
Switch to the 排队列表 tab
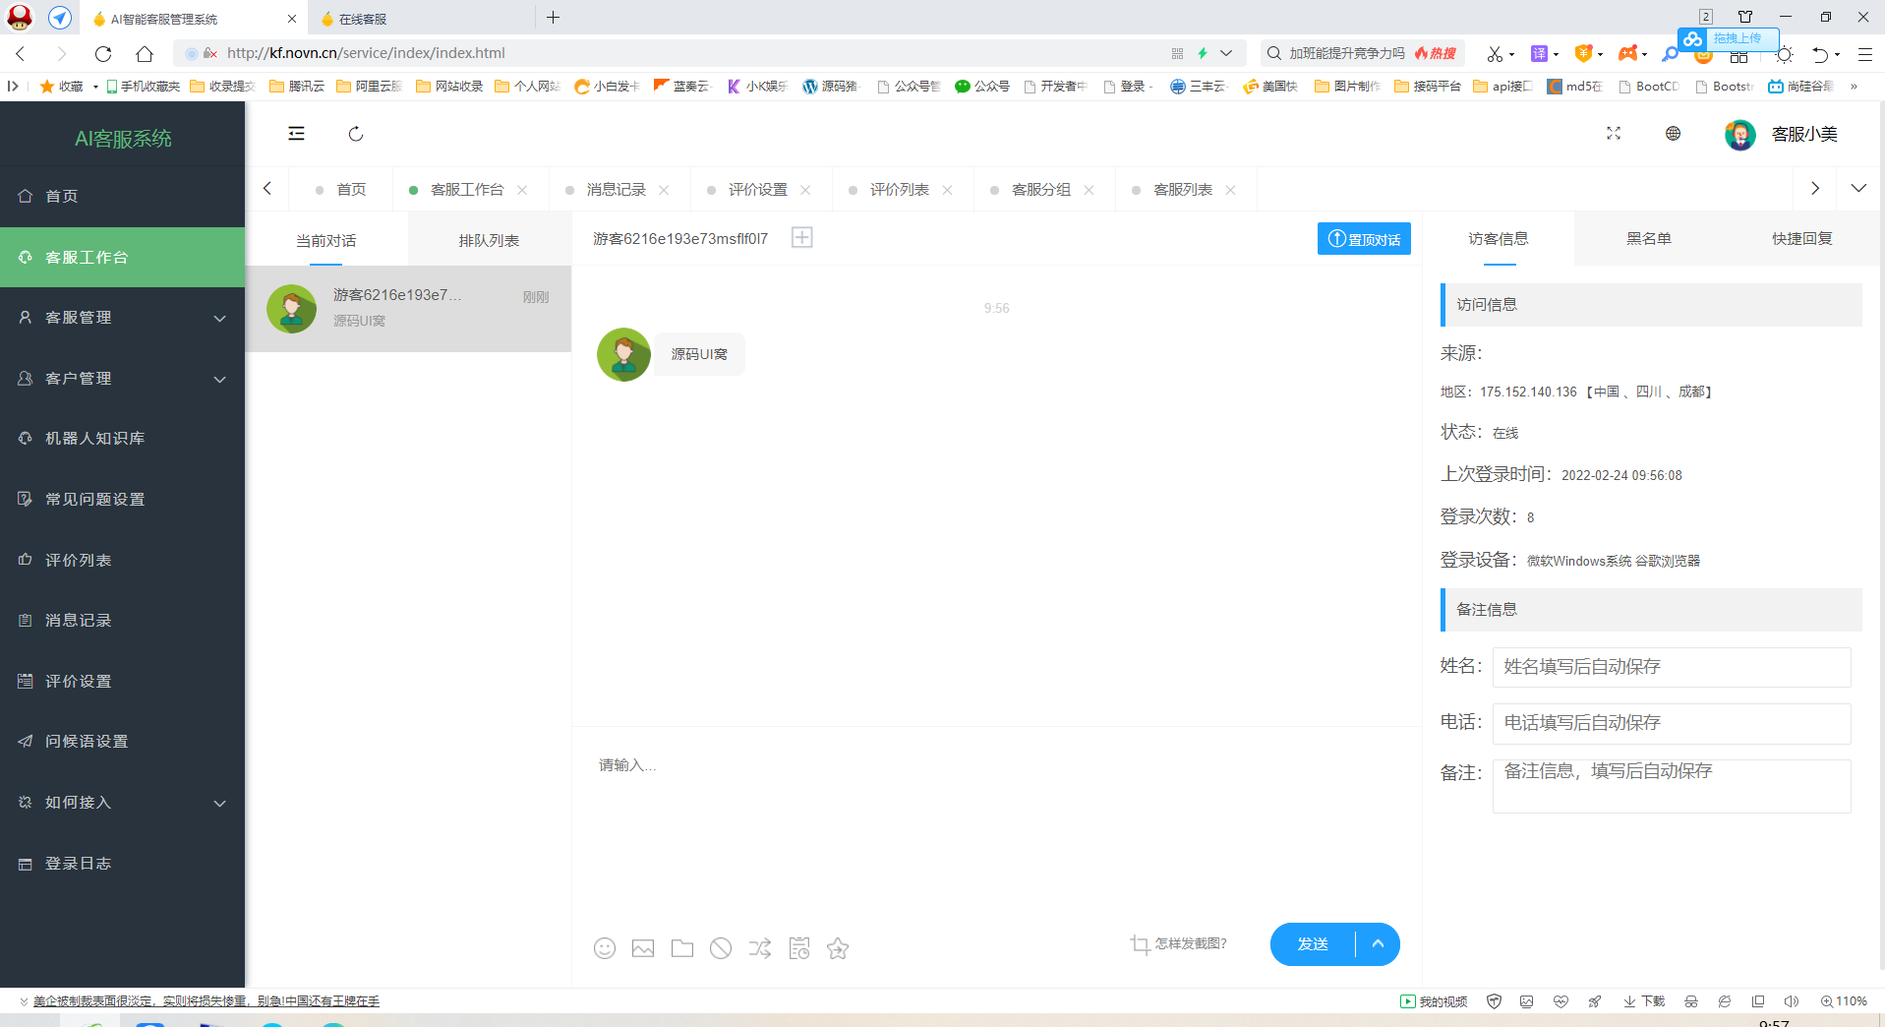489,239
